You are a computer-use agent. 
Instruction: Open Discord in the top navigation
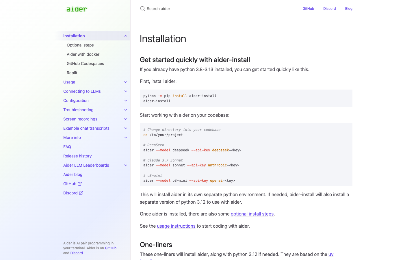[329, 9]
